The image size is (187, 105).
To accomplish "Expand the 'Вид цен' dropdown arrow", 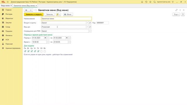I will (x=87, y=27).
